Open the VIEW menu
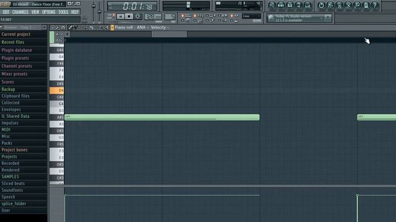The width and height of the screenshot is (396, 222). click(x=35, y=12)
